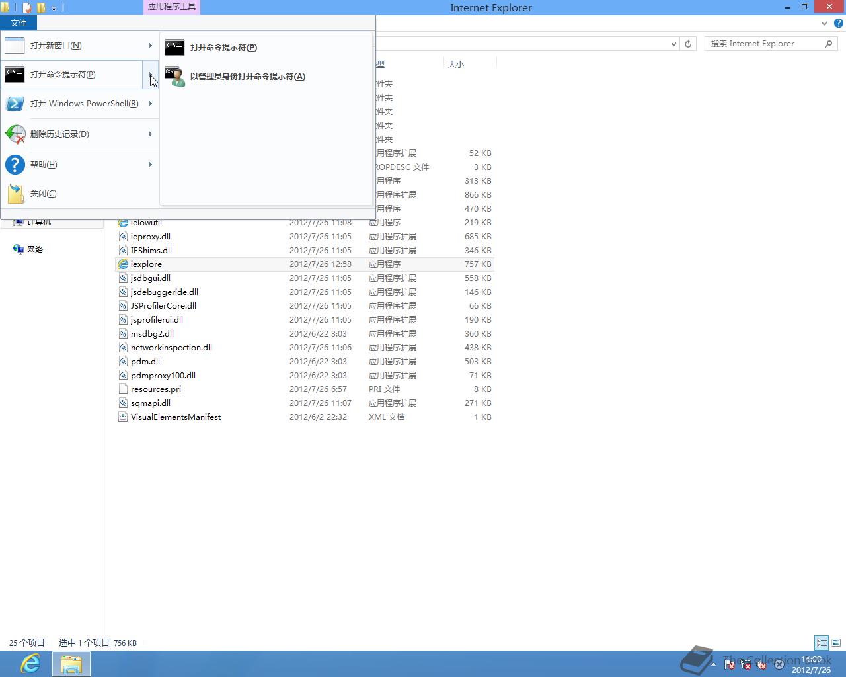
Task: Click the File Explorer taskbar button
Action: 71,663
